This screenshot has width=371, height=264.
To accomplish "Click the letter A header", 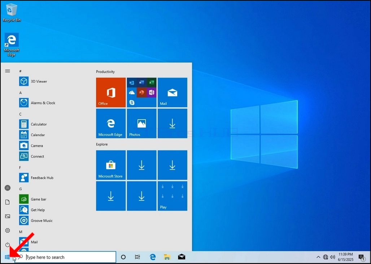I will 20,93.
